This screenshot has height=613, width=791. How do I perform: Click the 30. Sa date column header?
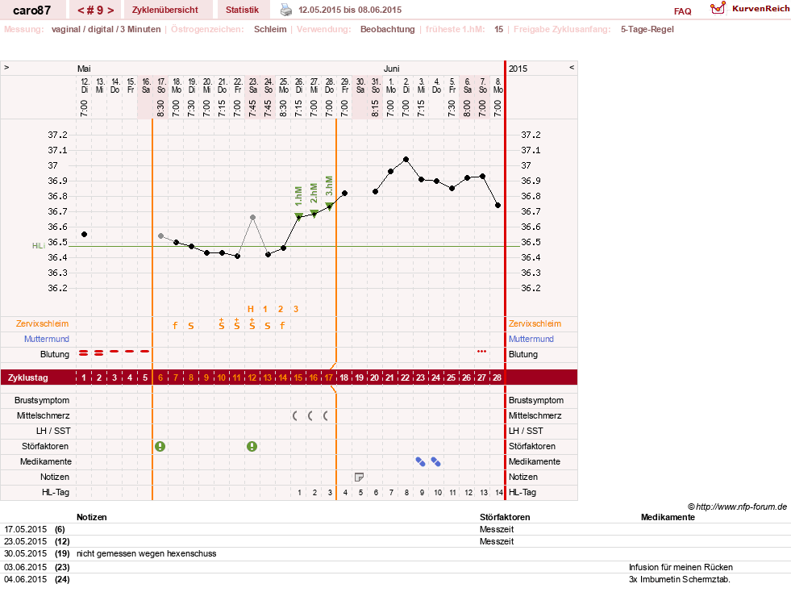pos(360,85)
